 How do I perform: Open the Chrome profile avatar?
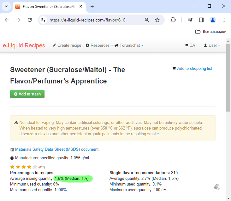[x=213, y=20]
